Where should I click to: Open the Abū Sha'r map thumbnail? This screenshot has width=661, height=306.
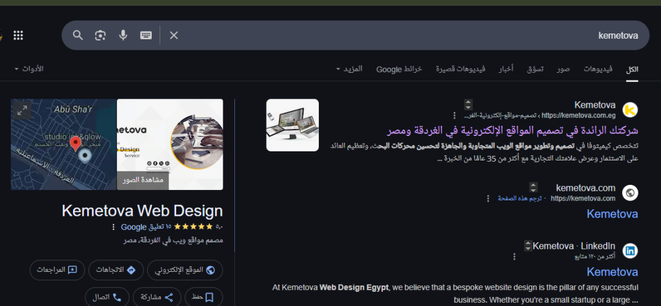click(x=64, y=144)
